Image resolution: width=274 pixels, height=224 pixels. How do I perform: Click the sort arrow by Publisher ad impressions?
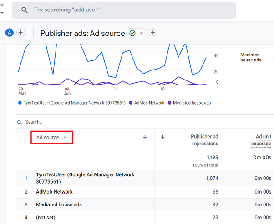click(163, 137)
